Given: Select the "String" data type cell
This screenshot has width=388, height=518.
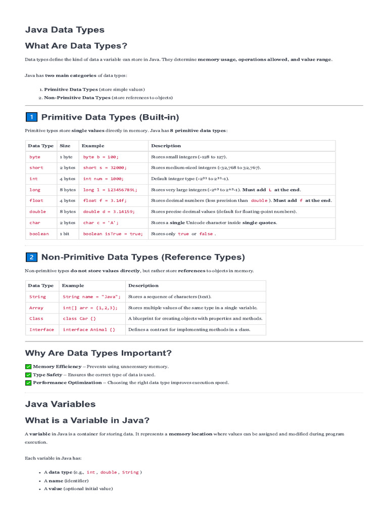Looking at the screenshot, I should point(37,297).
